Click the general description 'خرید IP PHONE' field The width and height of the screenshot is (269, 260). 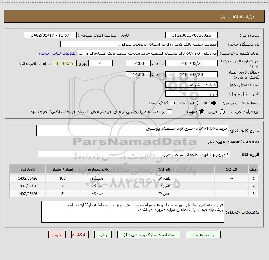pyautogui.click(x=132, y=131)
